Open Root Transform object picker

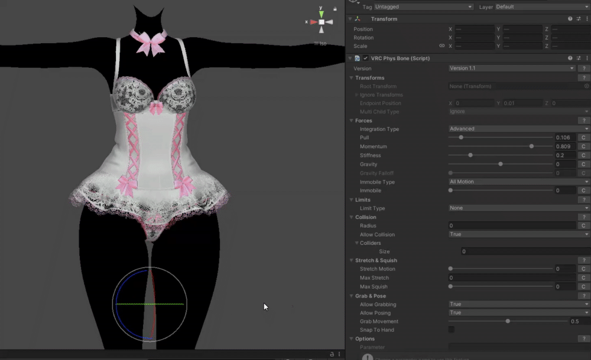[x=586, y=86]
